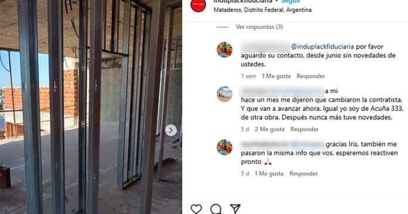Open Mataderos, Distrito Federal location link
408x214 pixels.
(x=262, y=10)
